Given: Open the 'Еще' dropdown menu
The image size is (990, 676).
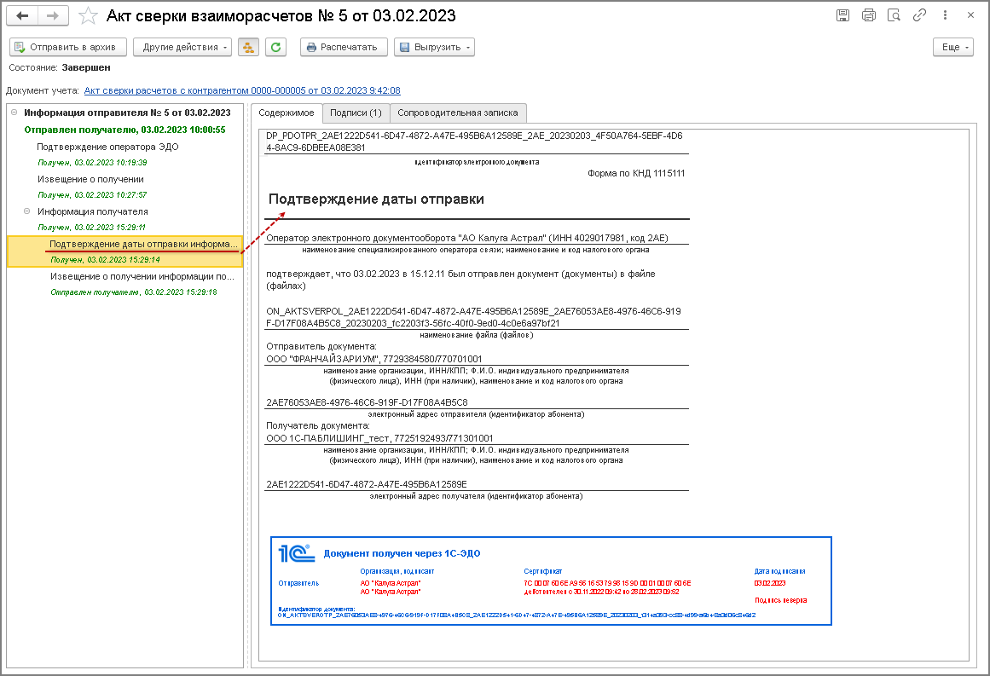Looking at the screenshot, I should 953,48.
